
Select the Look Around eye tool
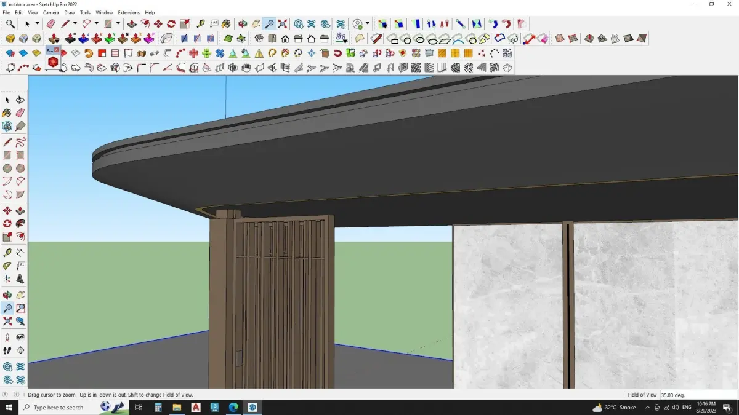tap(20, 338)
